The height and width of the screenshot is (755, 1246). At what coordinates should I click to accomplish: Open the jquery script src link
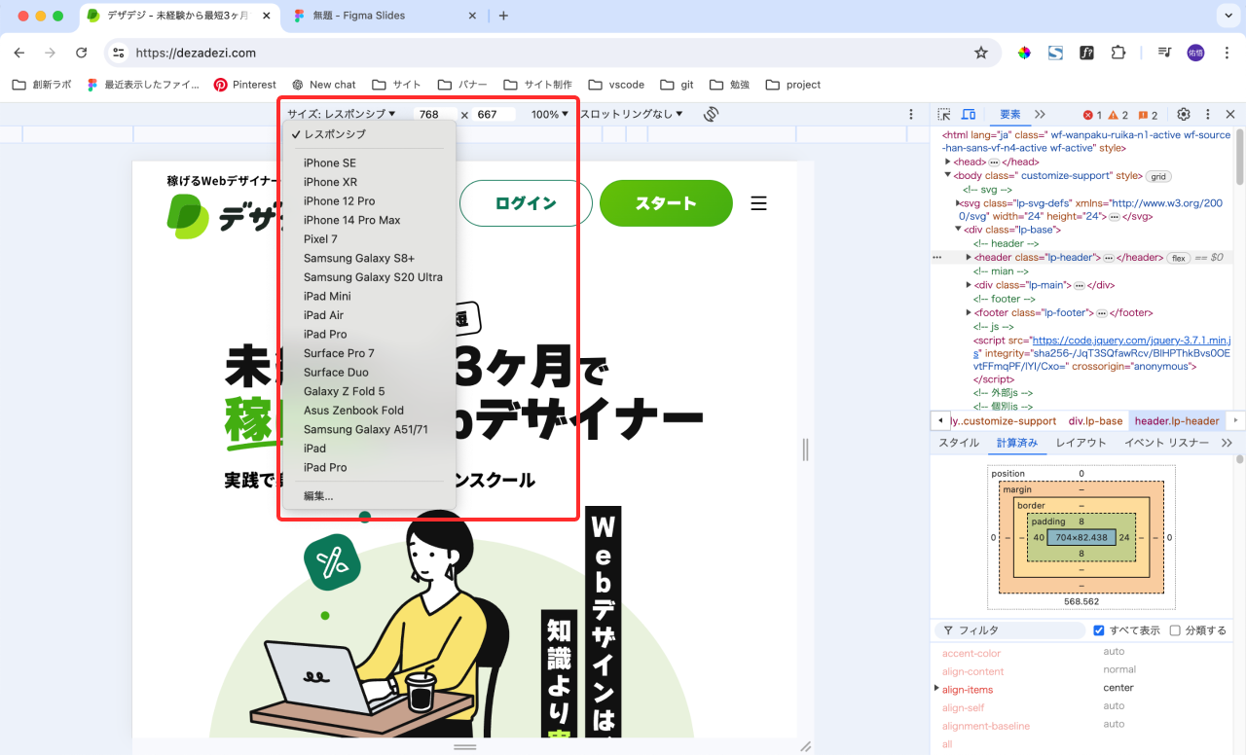coord(1132,341)
